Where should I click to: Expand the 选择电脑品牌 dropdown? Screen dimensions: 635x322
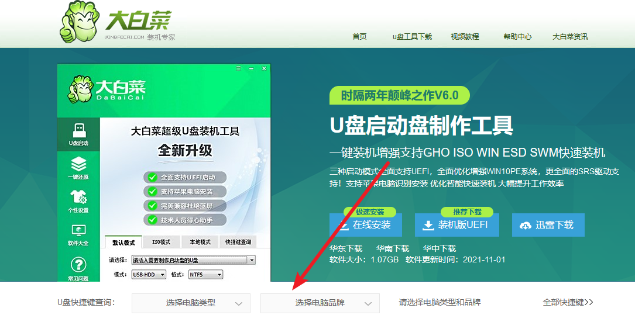pos(320,303)
